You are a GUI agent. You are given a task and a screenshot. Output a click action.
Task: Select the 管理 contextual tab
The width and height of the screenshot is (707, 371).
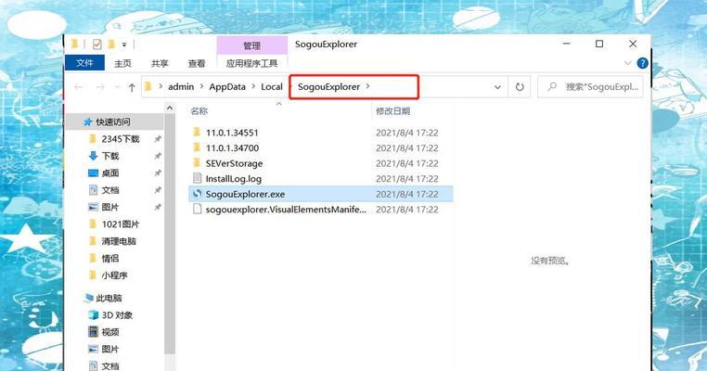[x=252, y=45]
